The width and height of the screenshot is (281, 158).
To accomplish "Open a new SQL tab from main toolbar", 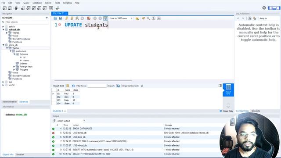I will click(4, 8).
